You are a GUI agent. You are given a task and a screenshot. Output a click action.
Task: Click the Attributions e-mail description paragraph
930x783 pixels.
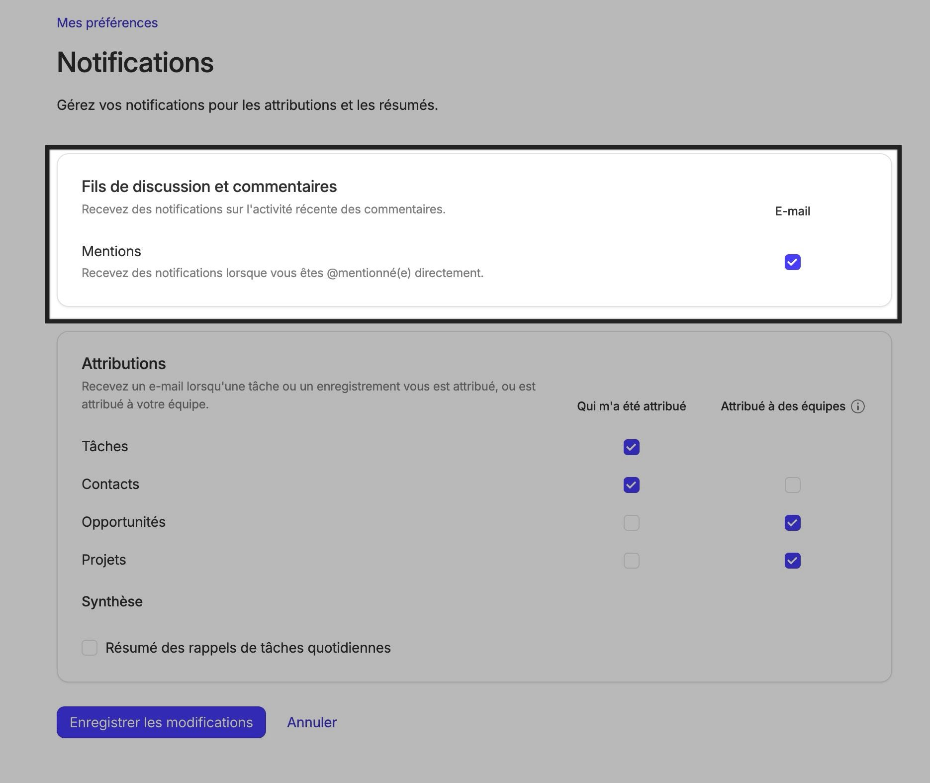(308, 395)
